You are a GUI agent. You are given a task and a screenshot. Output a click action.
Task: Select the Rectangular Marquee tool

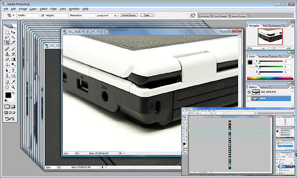coord(7,32)
